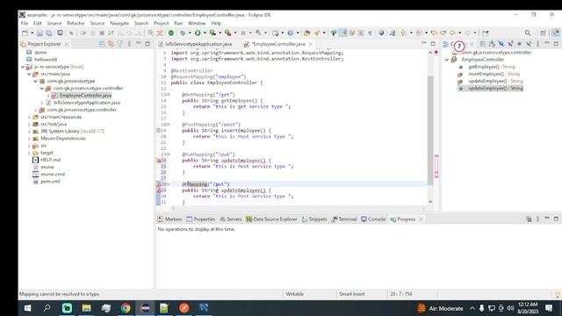Open Data Source Explorer tab

(x=271, y=219)
